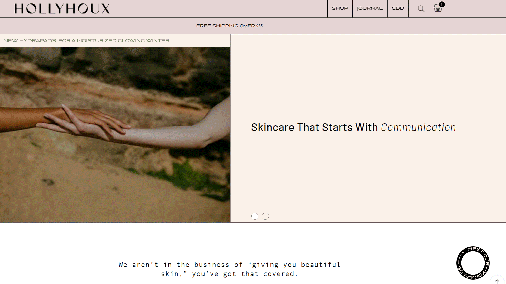The width and height of the screenshot is (506, 284).
Task: Click the Hollyhoux logo
Action: pyautogui.click(x=62, y=9)
